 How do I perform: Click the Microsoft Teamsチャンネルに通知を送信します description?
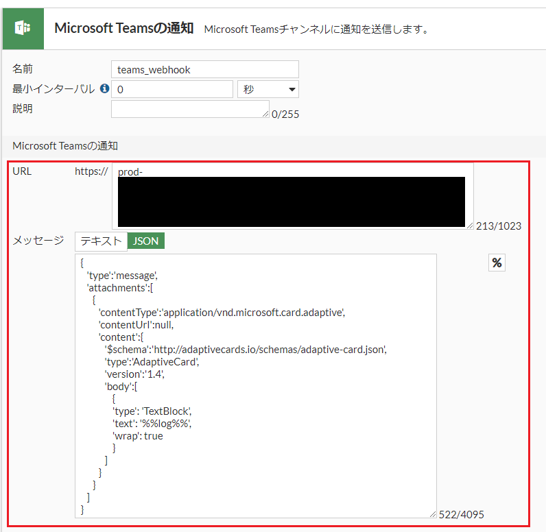pyautogui.click(x=316, y=29)
